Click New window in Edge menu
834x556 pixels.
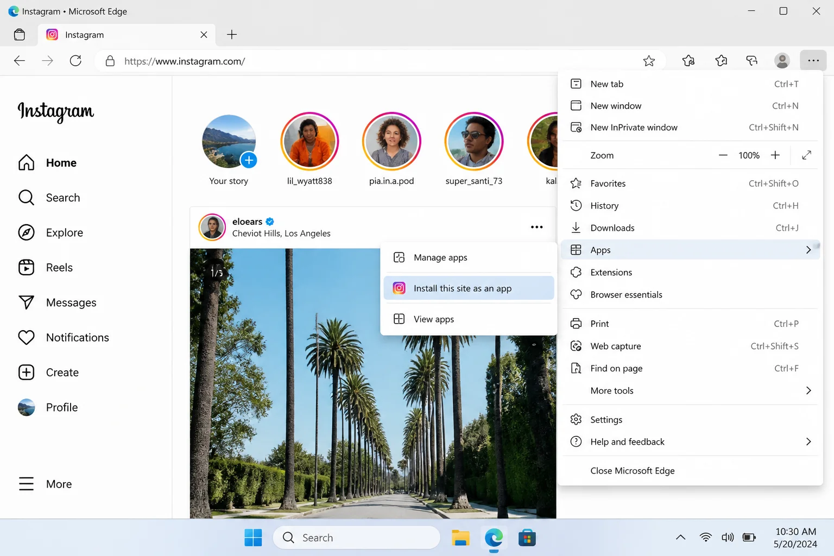690,106
